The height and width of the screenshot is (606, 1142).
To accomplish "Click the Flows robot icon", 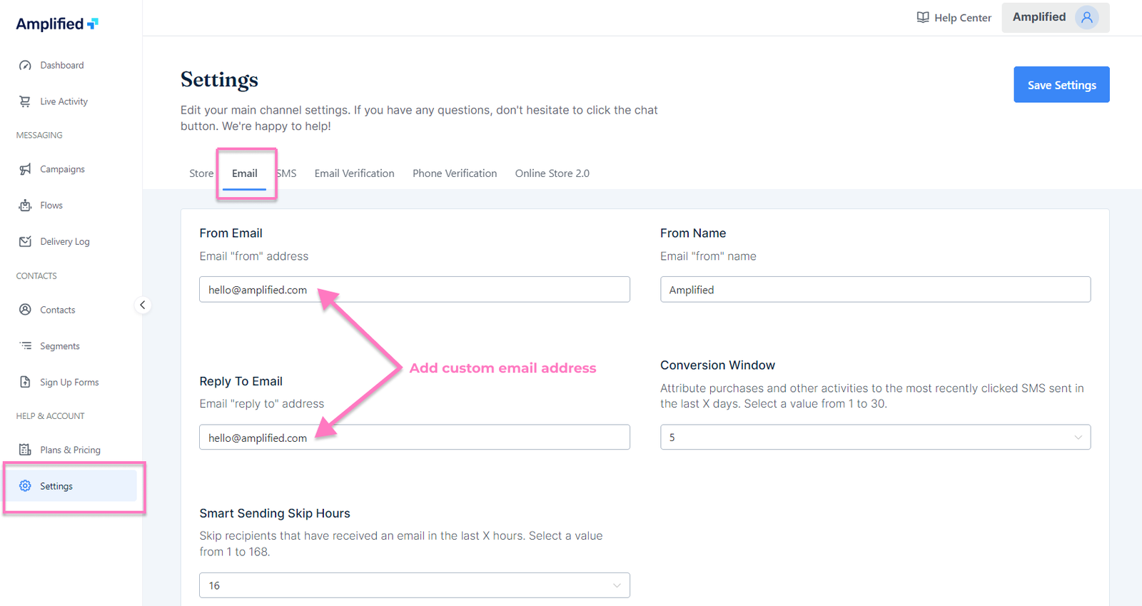I will point(25,206).
